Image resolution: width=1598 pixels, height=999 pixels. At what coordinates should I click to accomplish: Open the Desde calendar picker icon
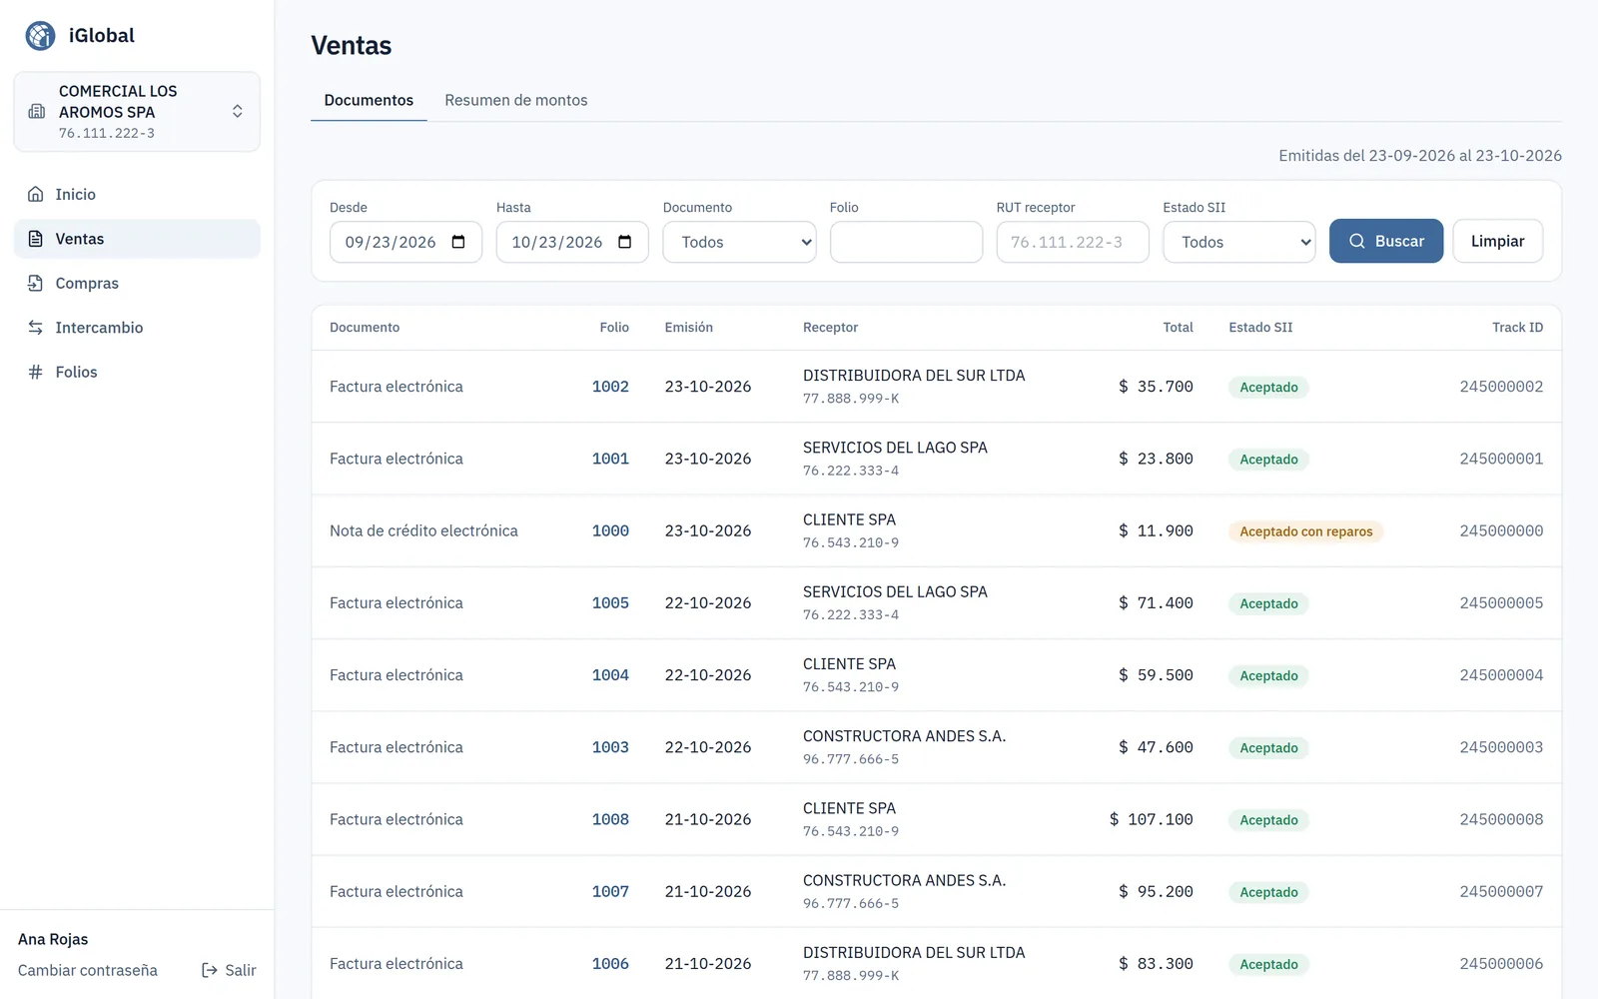click(x=458, y=242)
